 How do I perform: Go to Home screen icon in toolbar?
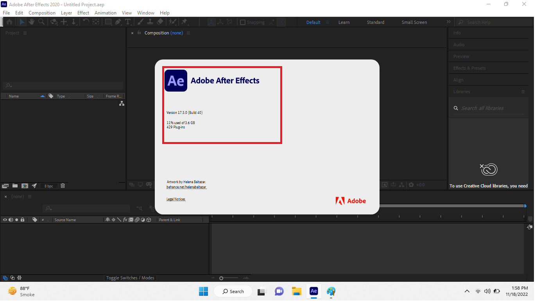pyautogui.click(x=9, y=22)
